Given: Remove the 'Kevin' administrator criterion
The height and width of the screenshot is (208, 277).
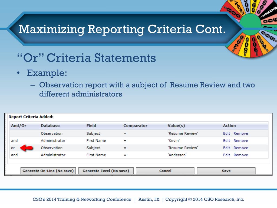Looking at the screenshot, I should click(x=240, y=141).
